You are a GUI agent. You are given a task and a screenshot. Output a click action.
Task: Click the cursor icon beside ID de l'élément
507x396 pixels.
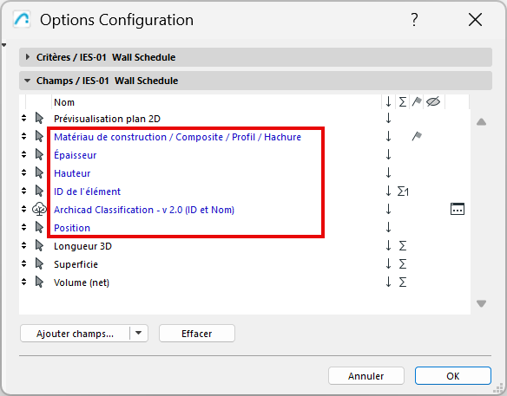pyautogui.click(x=39, y=191)
